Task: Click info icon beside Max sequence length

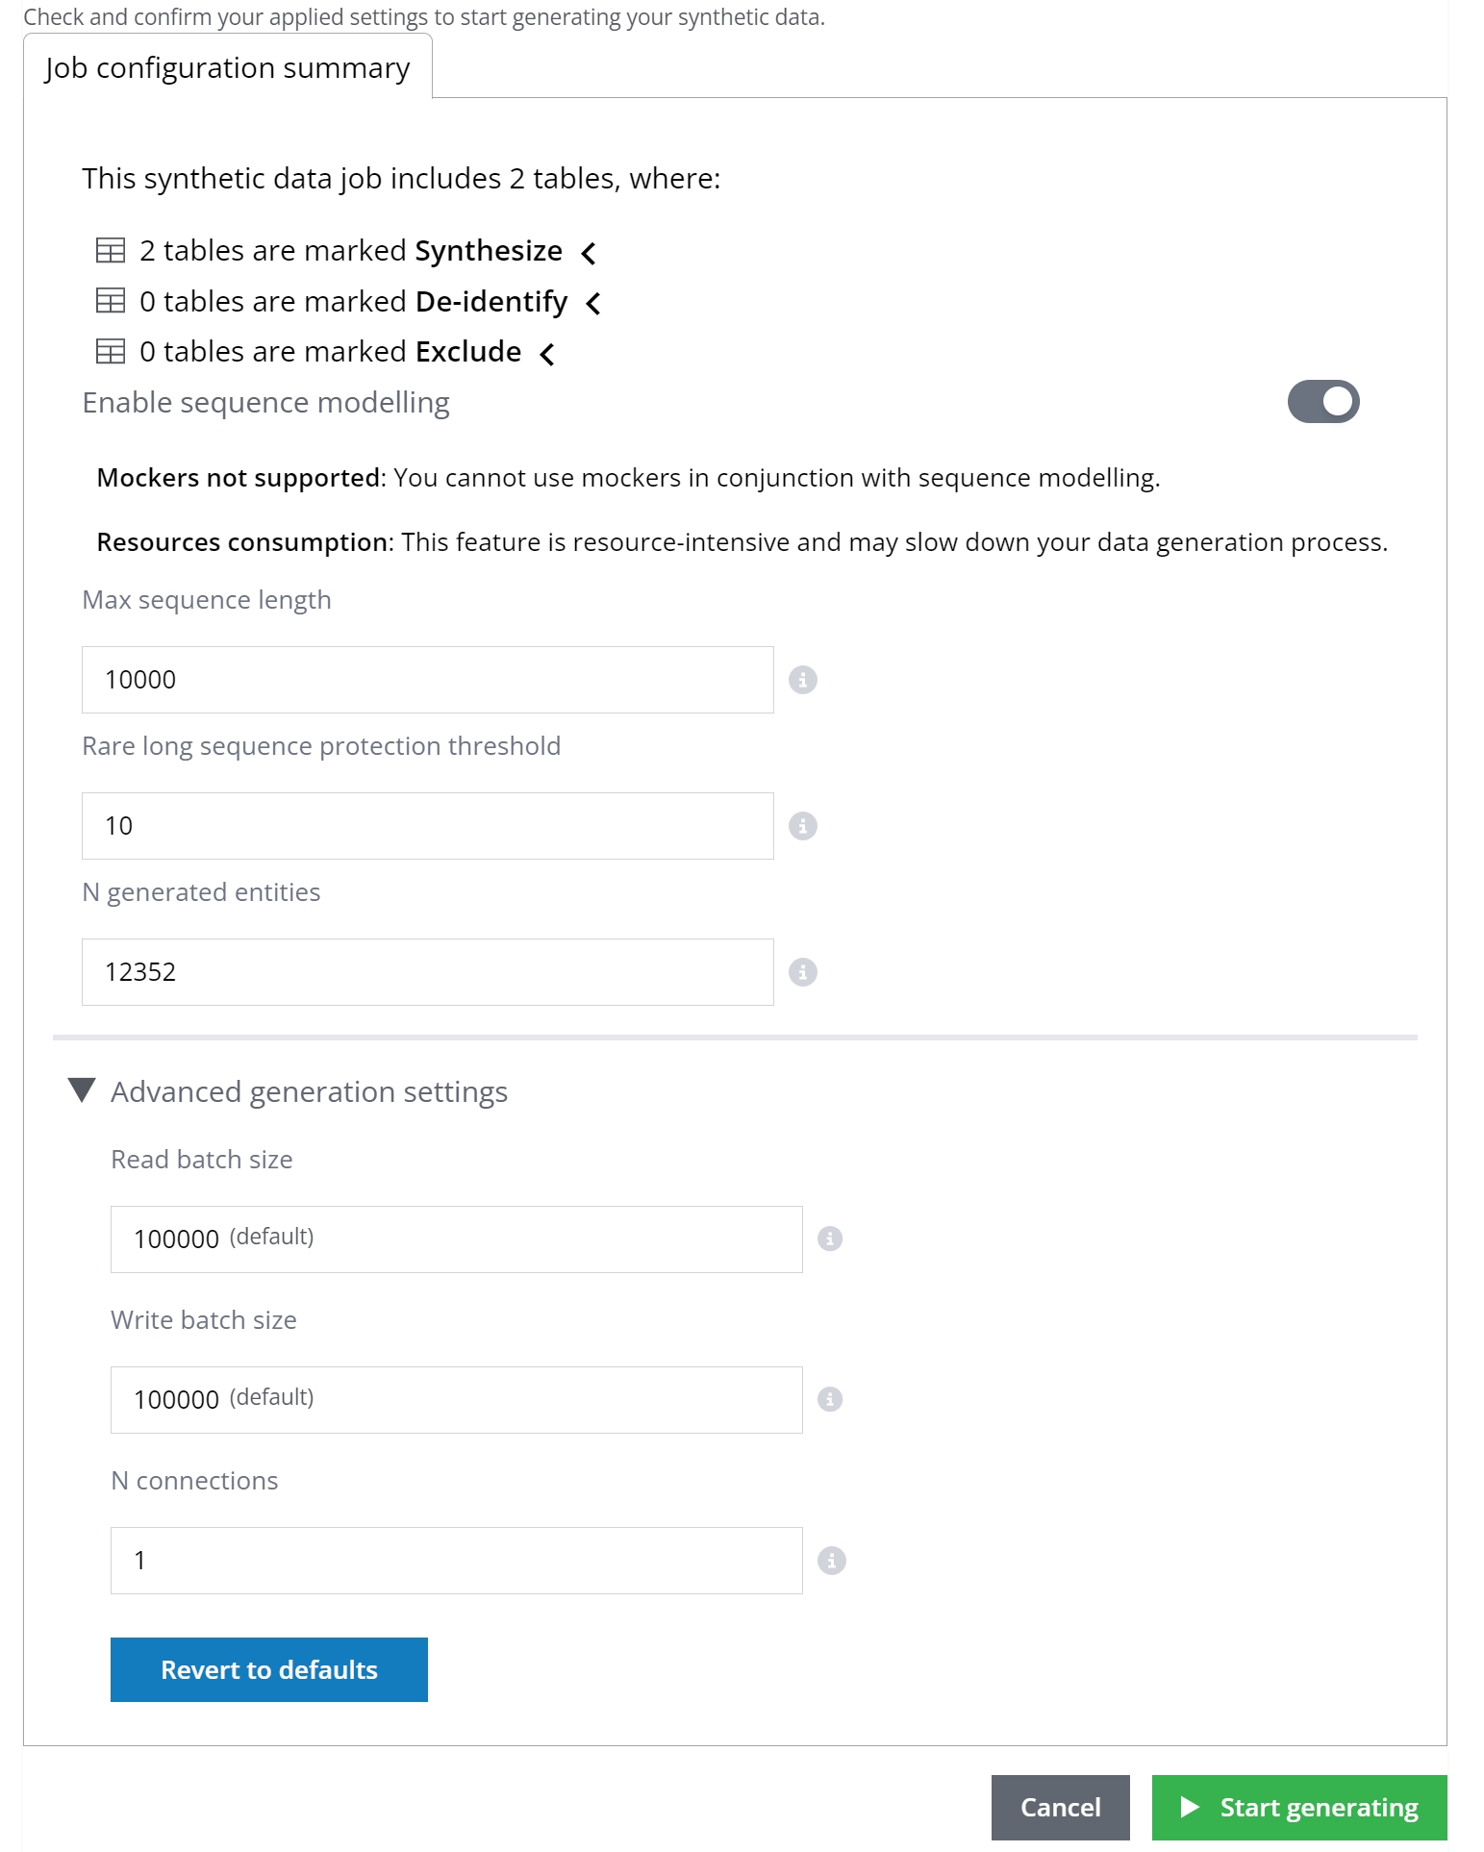Action: pyautogui.click(x=802, y=680)
